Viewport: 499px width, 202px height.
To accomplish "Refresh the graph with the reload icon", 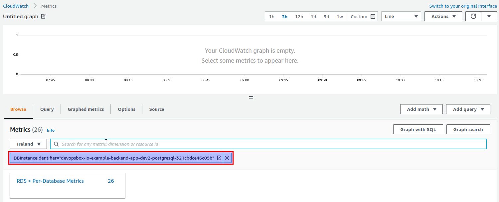I will (473, 16).
